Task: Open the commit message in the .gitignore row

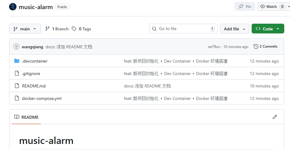Action: click(176, 73)
